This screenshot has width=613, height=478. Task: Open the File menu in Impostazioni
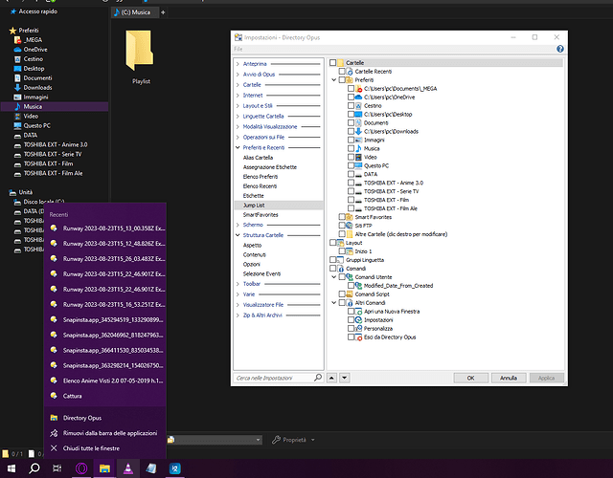238,49
